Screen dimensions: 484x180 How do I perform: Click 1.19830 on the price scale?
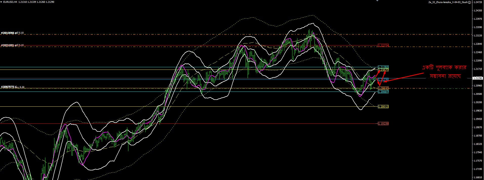pyautogui.click(x=478, y=111)
